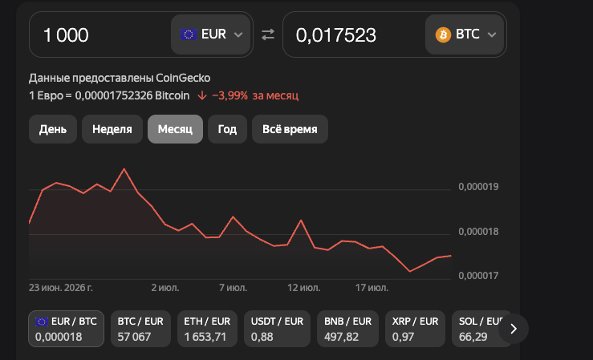Image resolution: width=593 pixels, height=360 pixels.
Task: Click the 0,000017 axis label
Action: pyautogui.click(x=478, y=276)
